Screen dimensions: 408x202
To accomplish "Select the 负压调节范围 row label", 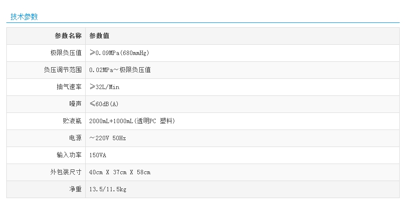I will (62, 70).
